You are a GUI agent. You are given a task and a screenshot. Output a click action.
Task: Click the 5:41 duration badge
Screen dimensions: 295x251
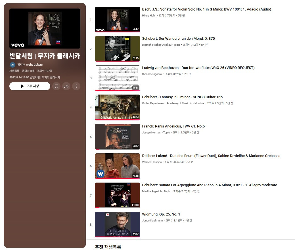tap(136, 88)
